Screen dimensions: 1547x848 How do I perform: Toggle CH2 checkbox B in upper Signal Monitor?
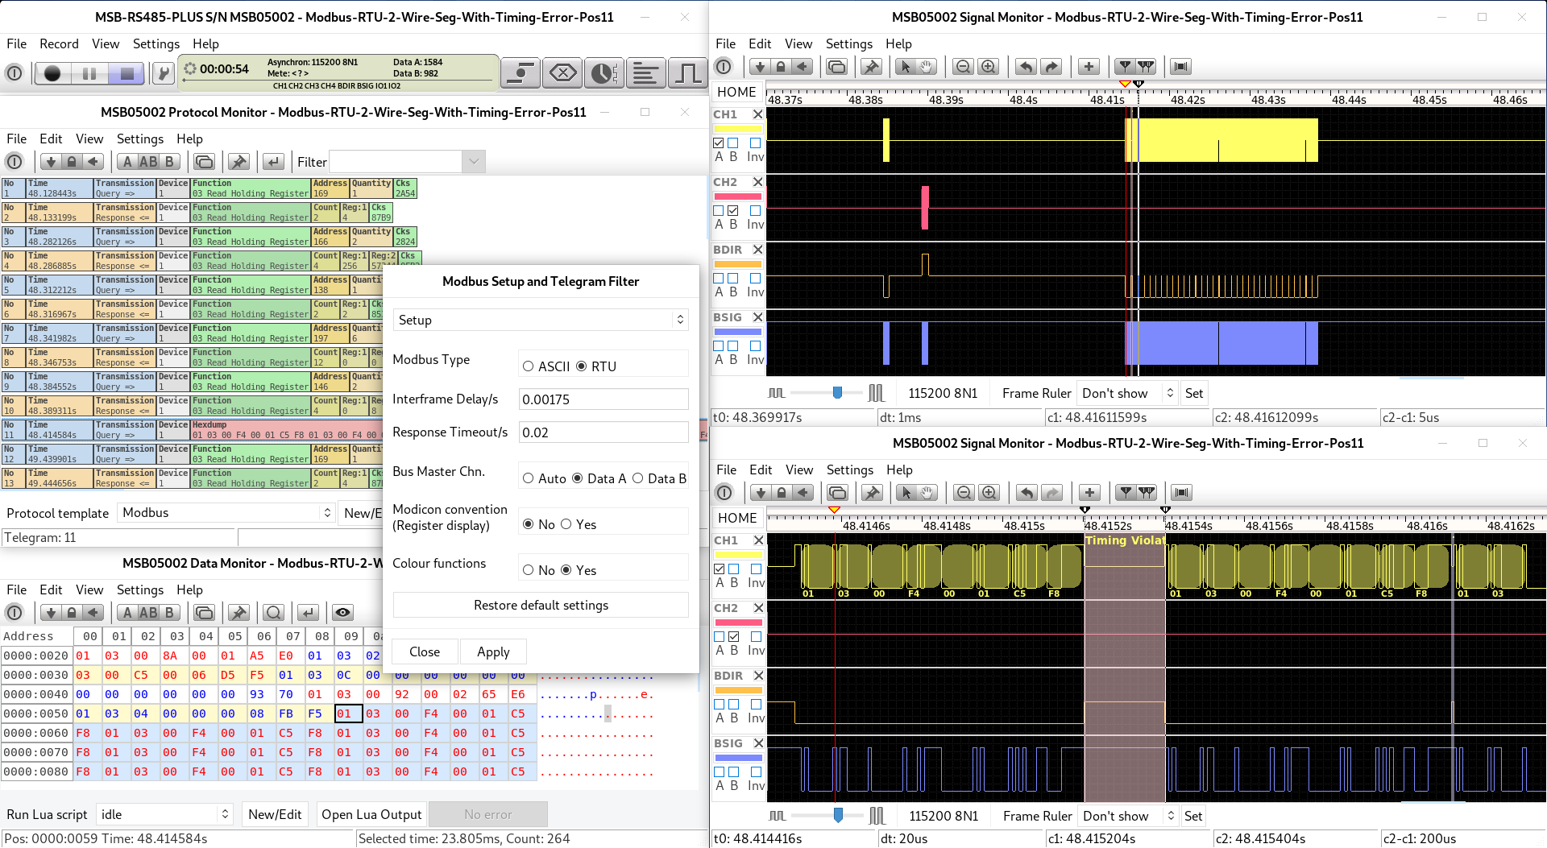pyautogui.click(x=733, y=211)
